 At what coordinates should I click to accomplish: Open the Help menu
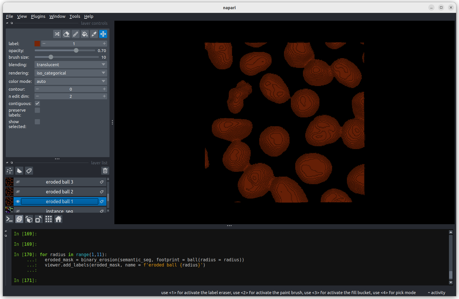pos(89,16)
